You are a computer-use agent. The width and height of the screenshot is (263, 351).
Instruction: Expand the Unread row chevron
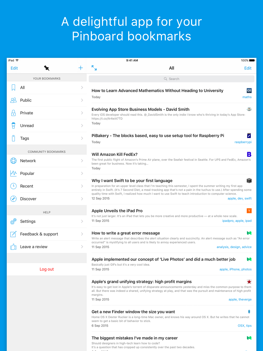coord(82,126)
